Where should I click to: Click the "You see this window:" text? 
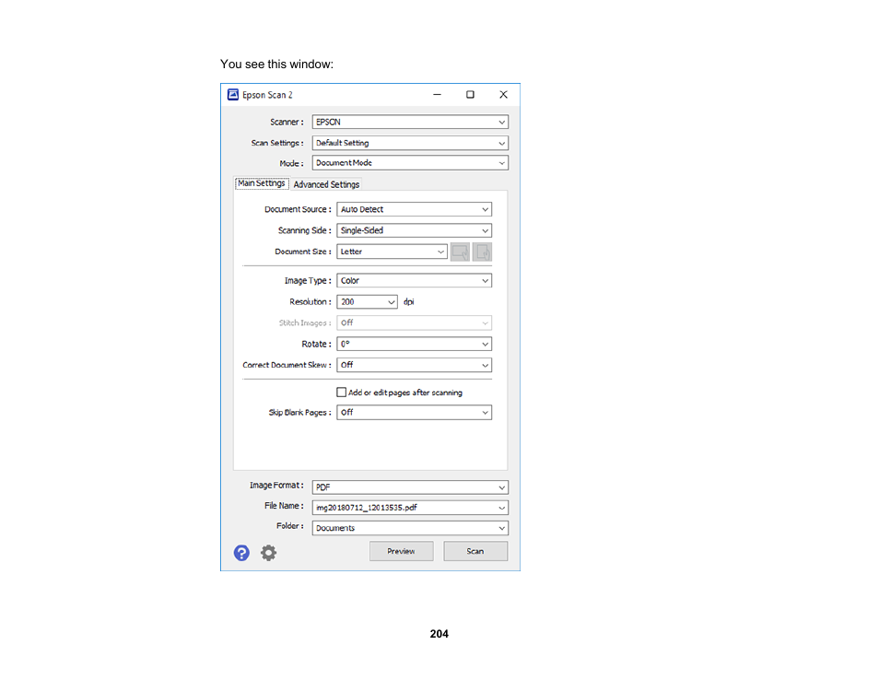(x=277, y=64)
